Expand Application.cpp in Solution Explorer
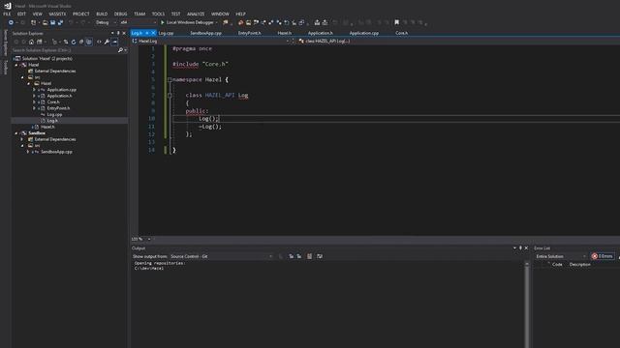 click(x=35, y=90)
